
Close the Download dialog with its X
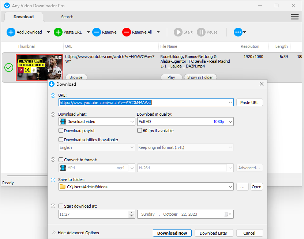(261, 84)
